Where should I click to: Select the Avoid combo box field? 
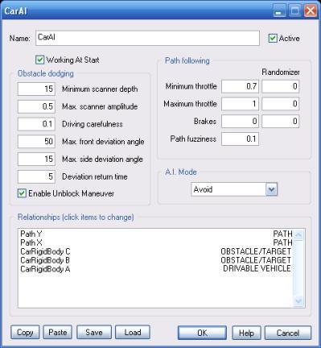(234, 189)
